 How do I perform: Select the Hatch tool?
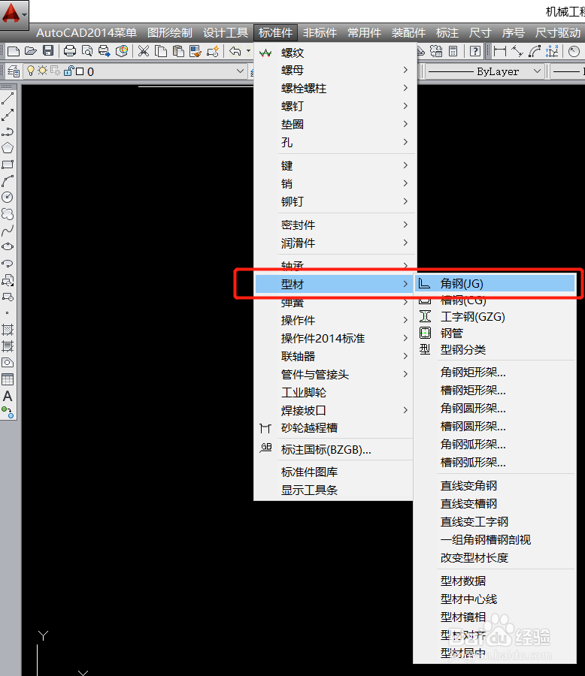pos(8,330)
